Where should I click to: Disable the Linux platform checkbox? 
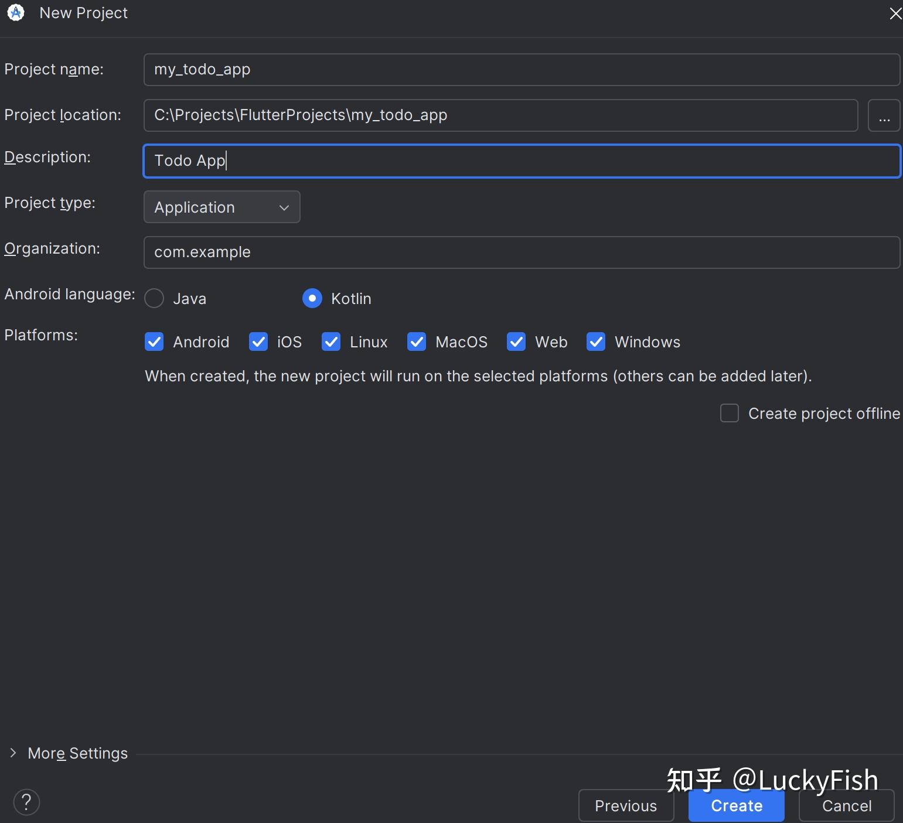pyautogui.click(x=331, y=342)
